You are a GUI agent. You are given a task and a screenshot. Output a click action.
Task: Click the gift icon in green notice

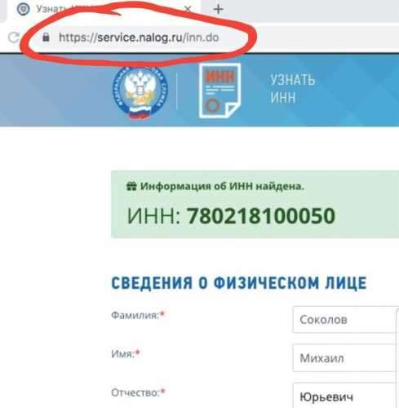click(131, 186)
